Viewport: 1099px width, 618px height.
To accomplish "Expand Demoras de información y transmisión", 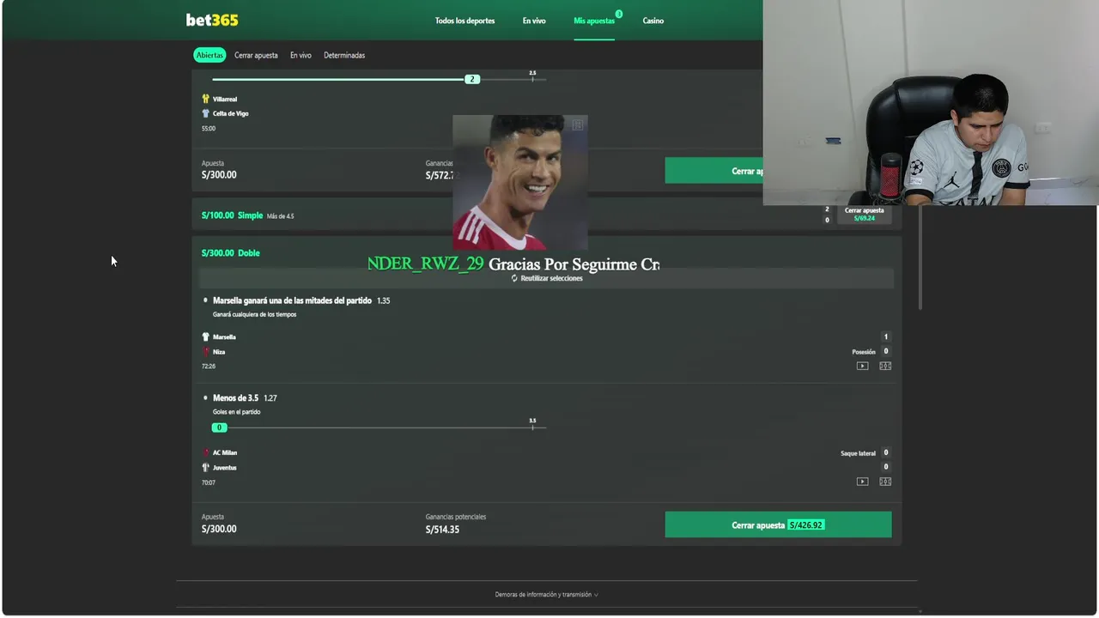I will tap(547, 594).
